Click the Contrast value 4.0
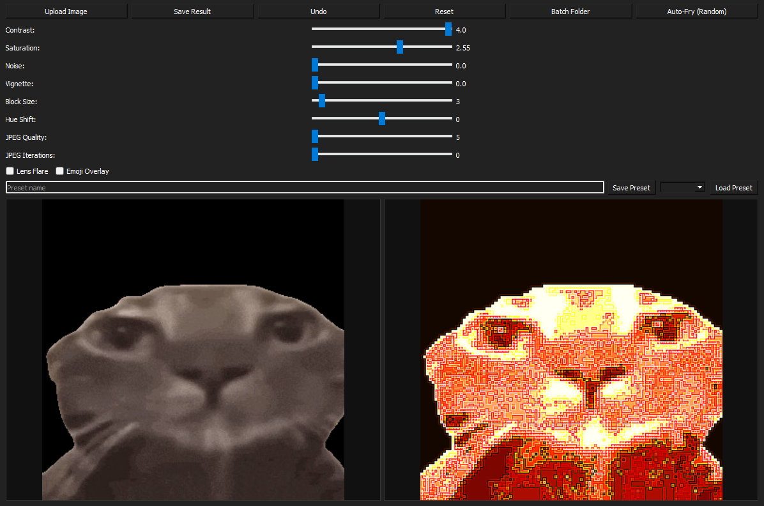 point(461,30)
